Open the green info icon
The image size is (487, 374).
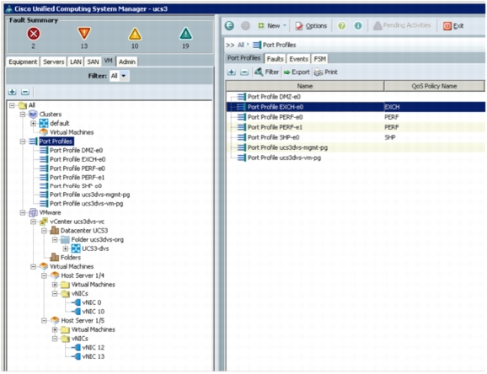pos(358,25)
